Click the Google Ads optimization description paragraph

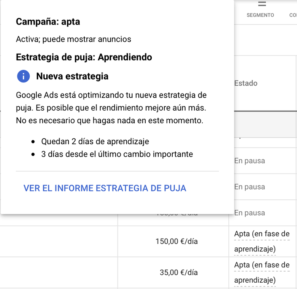pos(111,108)
